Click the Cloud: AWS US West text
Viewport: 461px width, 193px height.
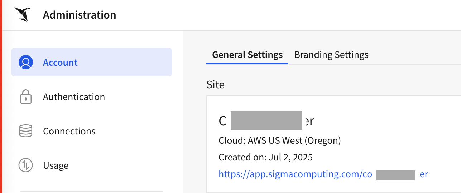[279, 140]
